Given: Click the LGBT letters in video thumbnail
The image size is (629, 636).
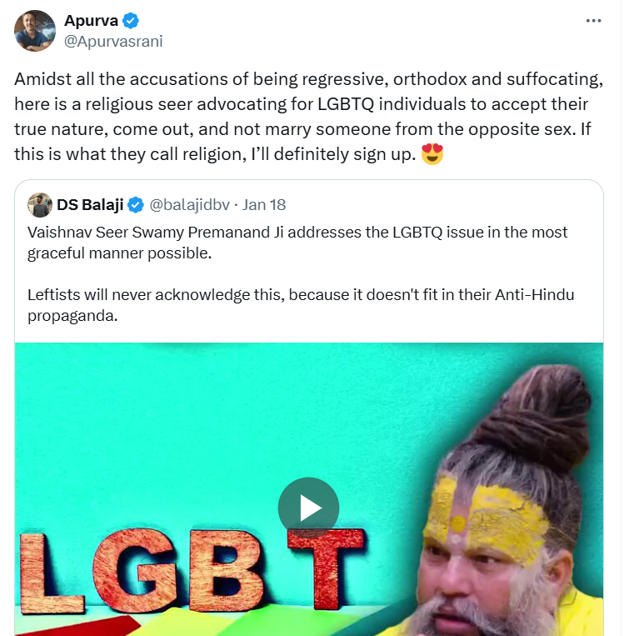Looking at the screenshot, I should [x=192, y=570].
